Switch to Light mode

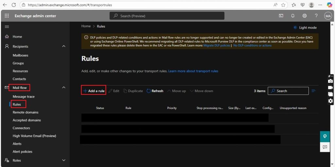click(x=305, y=28)
